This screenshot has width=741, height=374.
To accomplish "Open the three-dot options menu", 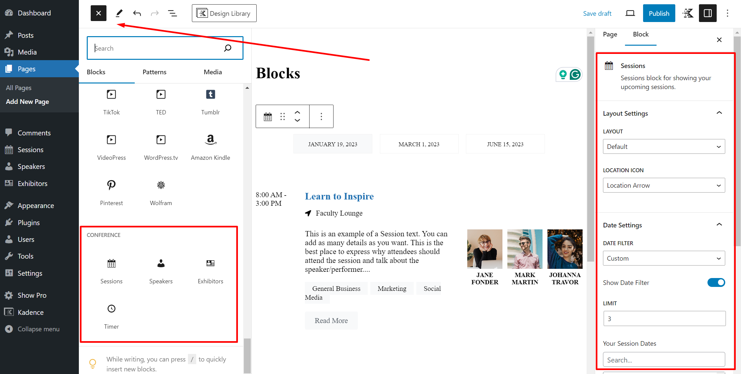I will tap(728, 13).
